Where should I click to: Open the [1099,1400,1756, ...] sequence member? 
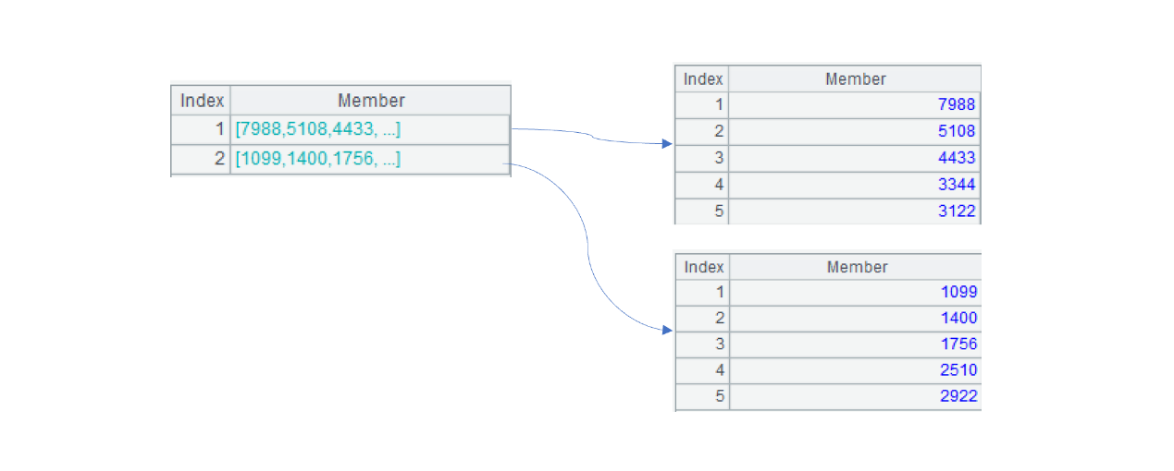(318, 159)
